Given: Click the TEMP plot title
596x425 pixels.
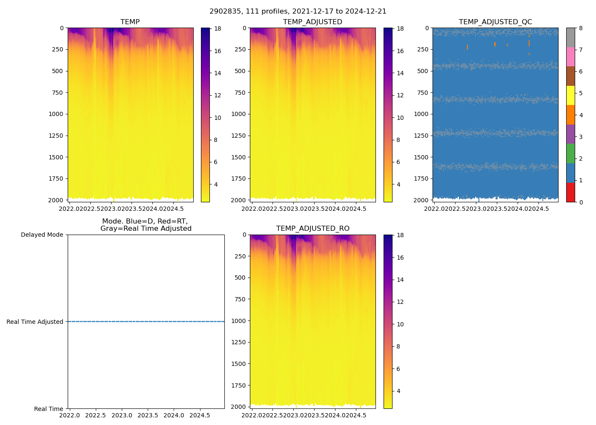Looking at the screenshot, I should [x=130, y=22].
